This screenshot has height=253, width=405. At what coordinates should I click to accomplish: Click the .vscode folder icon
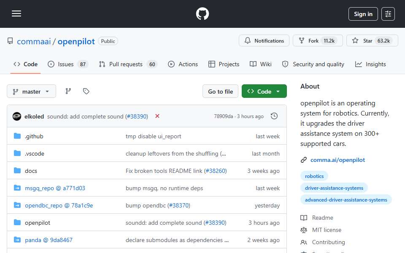(x=17, y=153)
